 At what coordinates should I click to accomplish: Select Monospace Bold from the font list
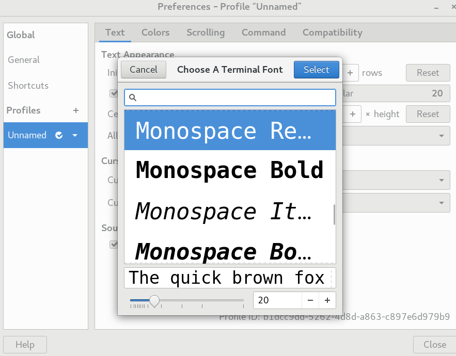coord(229,170)
